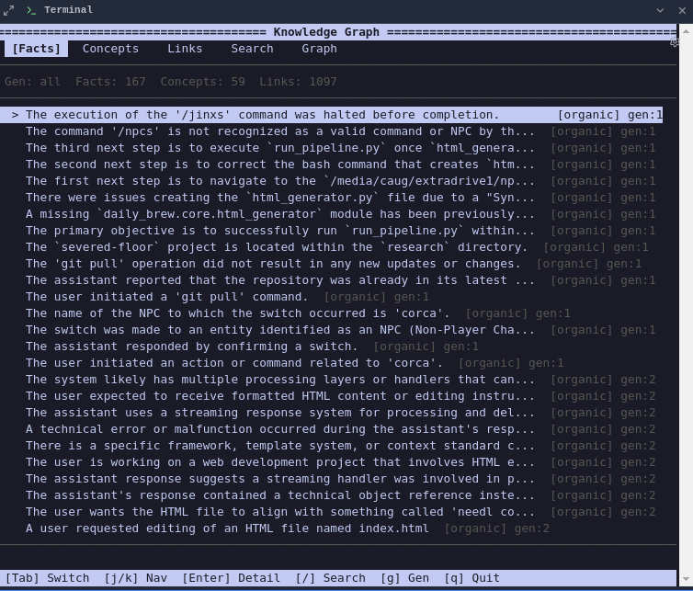Click the 'Facts: 167' counter
Image resolution: width=693 pixels, height=591 pixels.
click(110, 82)
